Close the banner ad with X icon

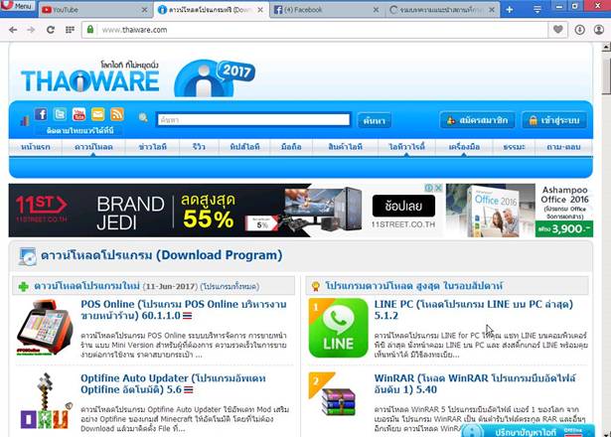[438, 188]
